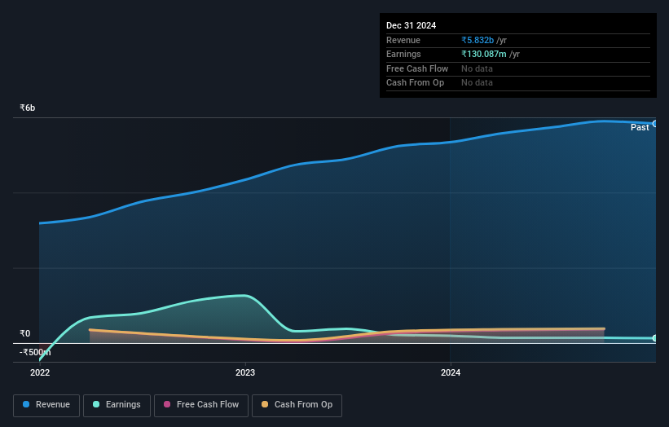This screenshot has width=669, height=427.
Task: Toggle the Cash From Op legend button
Action: coord(297,405)
